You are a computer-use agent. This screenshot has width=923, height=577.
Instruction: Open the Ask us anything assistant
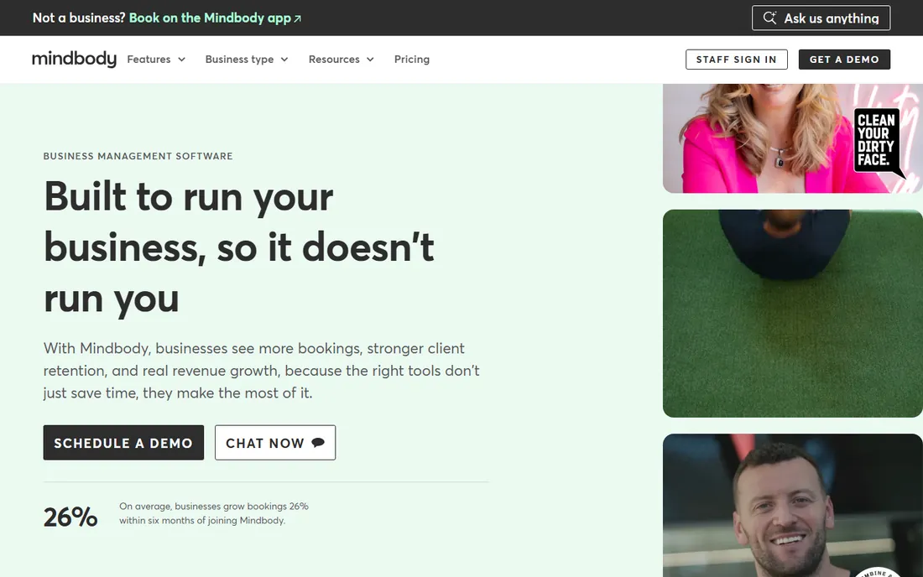tap(821, 18)
